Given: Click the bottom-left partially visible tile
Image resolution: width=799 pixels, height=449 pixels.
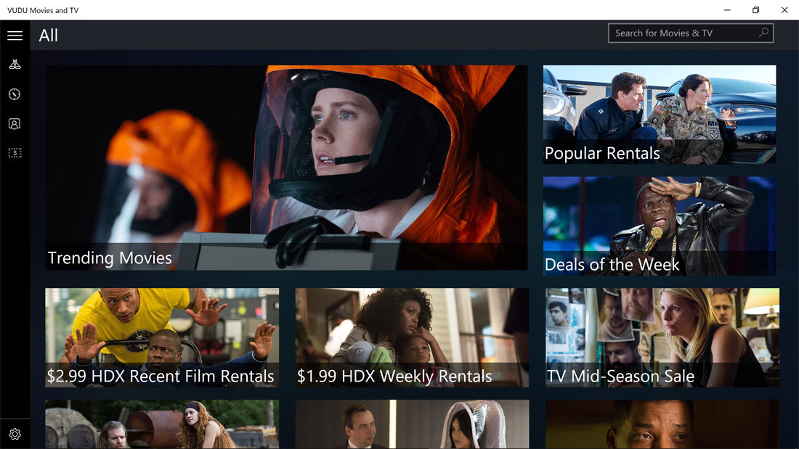Looking at the screenshot, I should pyautogui.click(x=161, y=424).
